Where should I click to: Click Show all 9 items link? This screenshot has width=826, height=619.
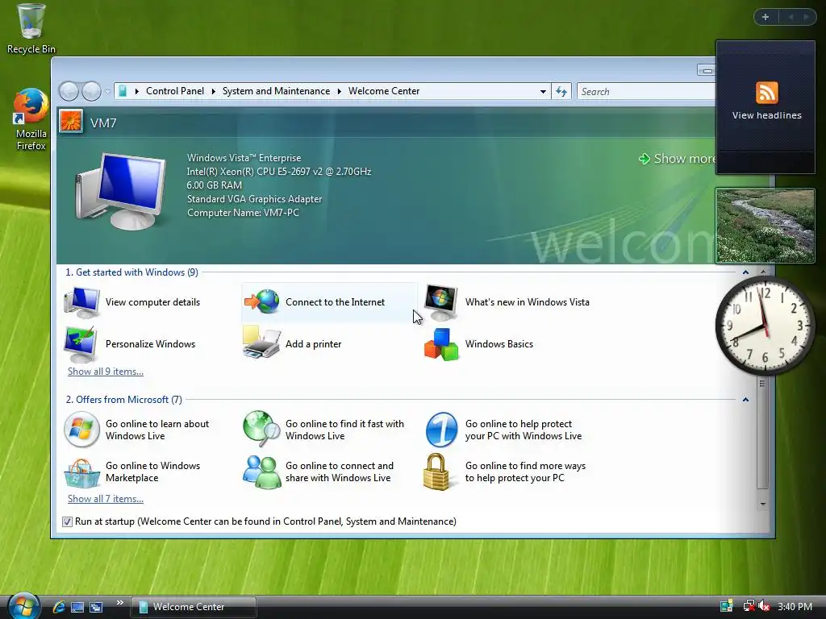point(106,372)
